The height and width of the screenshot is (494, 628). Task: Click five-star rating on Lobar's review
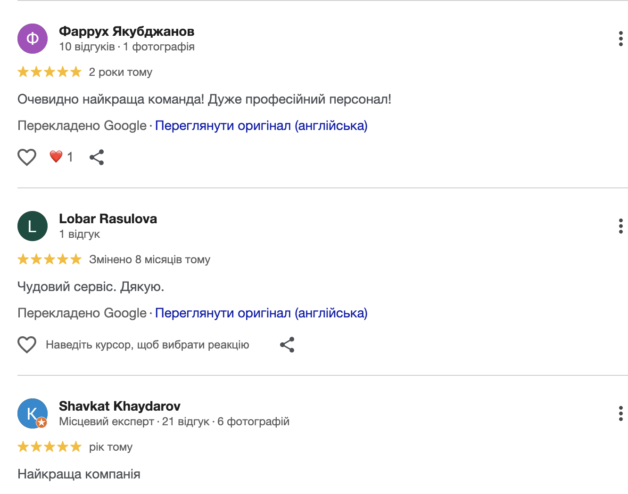[50, 259]
